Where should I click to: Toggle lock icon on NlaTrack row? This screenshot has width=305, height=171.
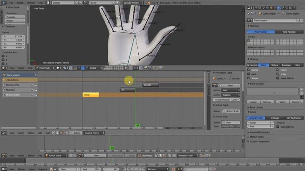36,90
